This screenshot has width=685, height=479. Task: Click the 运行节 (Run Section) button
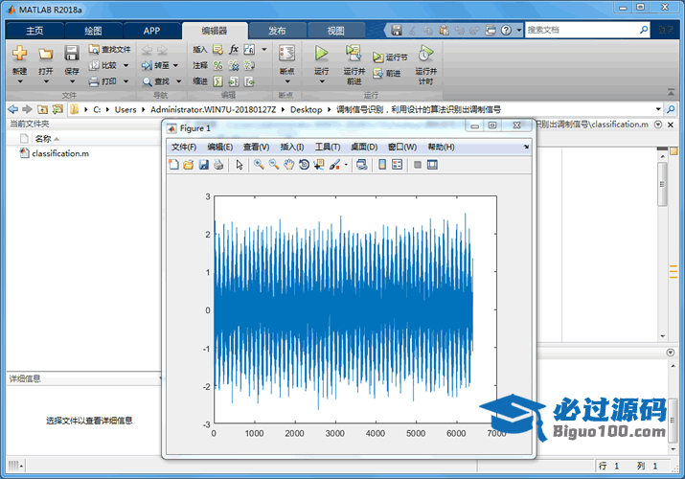click(x=391, y=57)
